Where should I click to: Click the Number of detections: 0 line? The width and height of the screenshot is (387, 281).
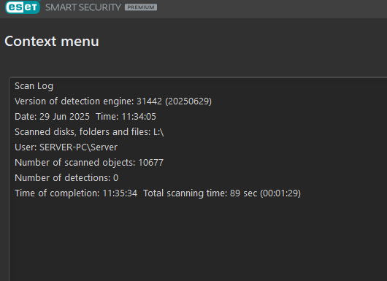(66, 178)
